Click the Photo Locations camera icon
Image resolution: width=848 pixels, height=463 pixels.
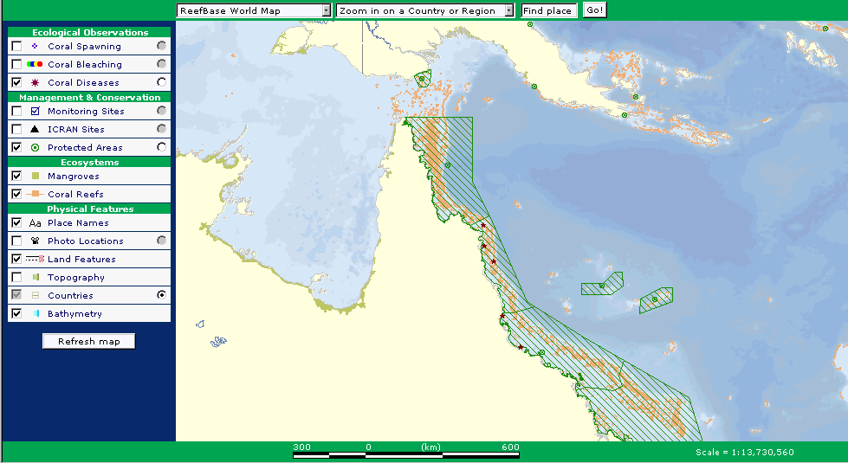pos(35,241)
